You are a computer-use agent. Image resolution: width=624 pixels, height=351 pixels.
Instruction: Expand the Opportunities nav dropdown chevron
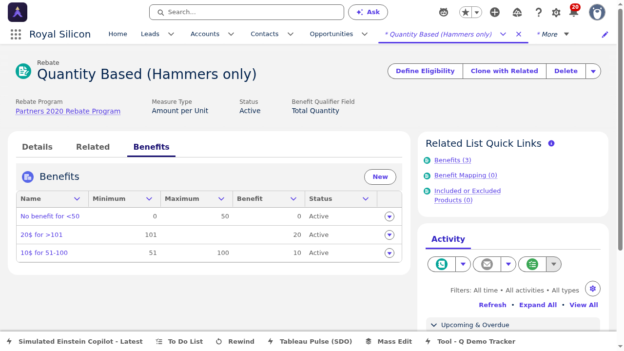[365, 34]
